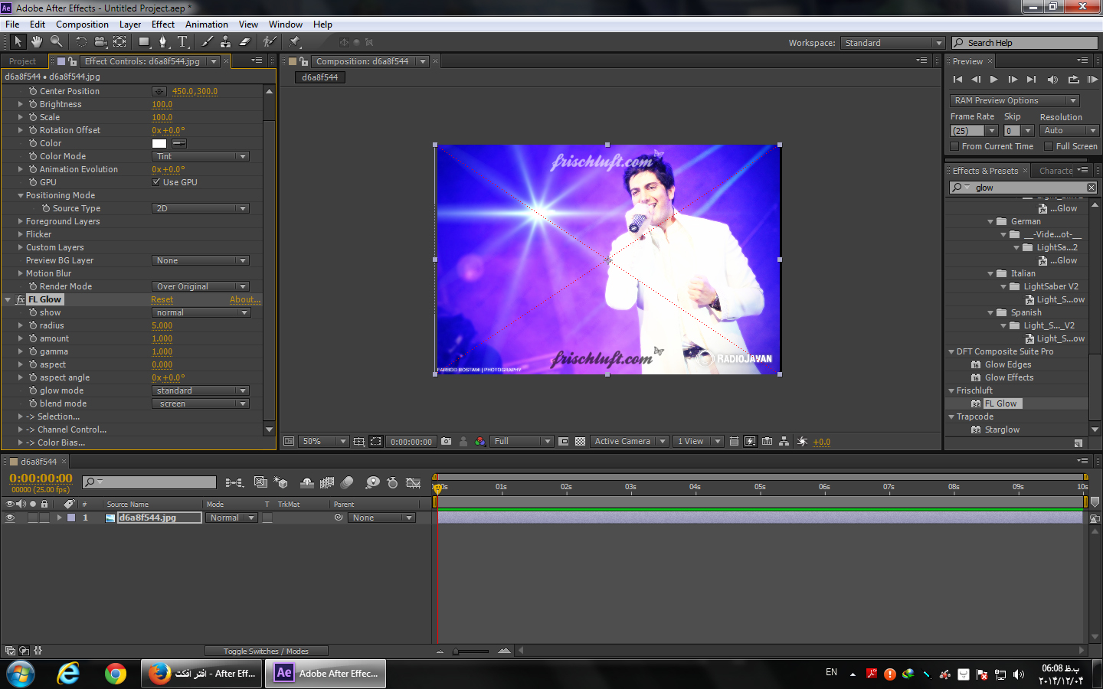The height and width of the screenshot is (689, 1103).
Task: Select the Hand tool
Action: (x=36, y=42)
